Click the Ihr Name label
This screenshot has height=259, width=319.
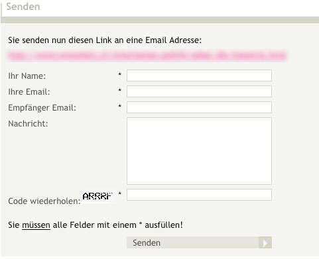point(27,76)
